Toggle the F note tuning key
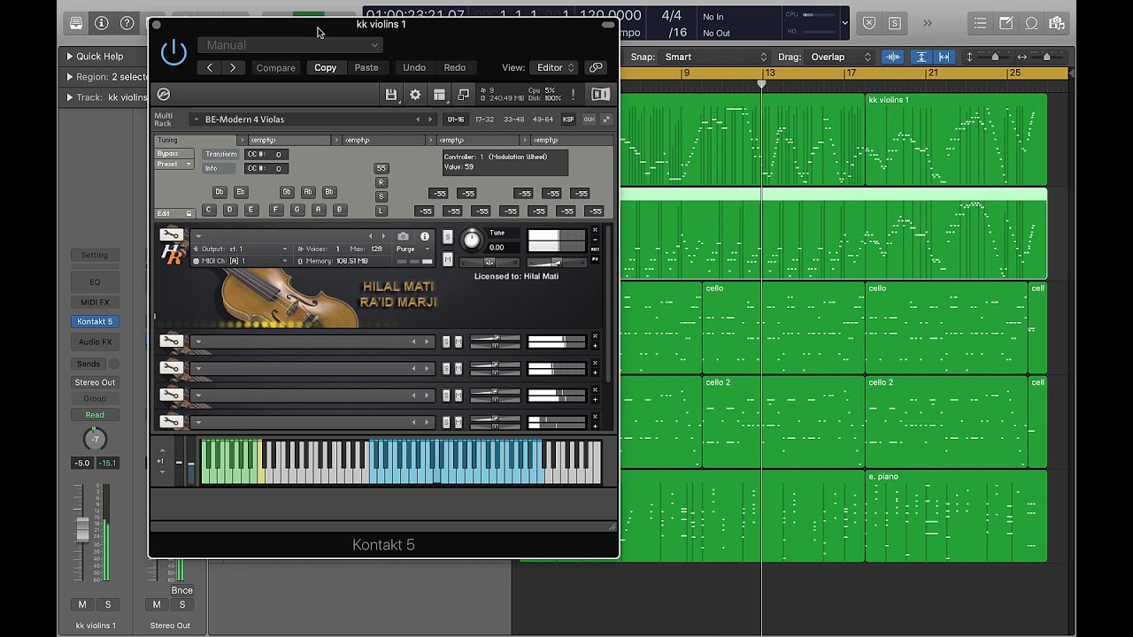The image size is (1133, 637). pyautogui.click(x=275, y=210)
